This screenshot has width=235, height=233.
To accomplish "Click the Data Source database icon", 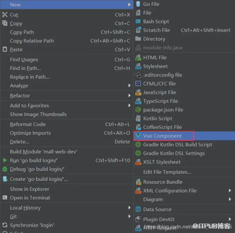I will click(138, 210).
